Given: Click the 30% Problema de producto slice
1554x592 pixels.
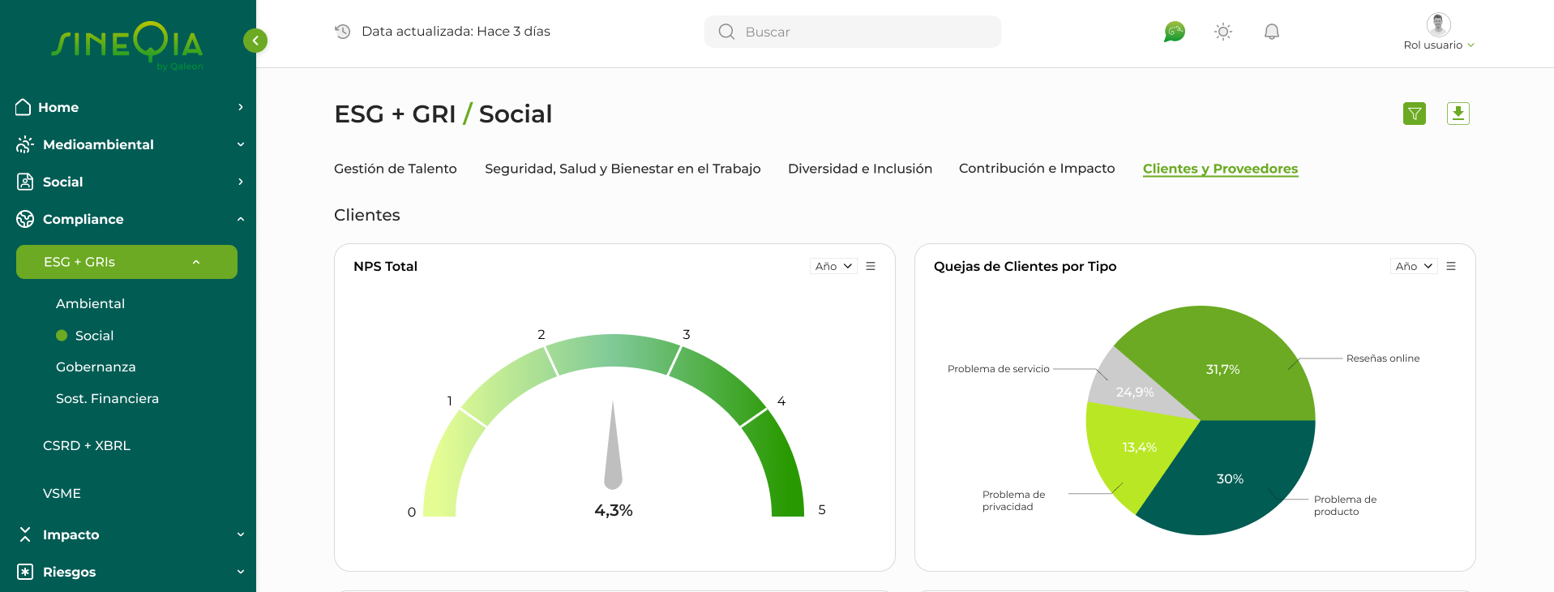Looking at the screenshot, I should (1230, 478).
